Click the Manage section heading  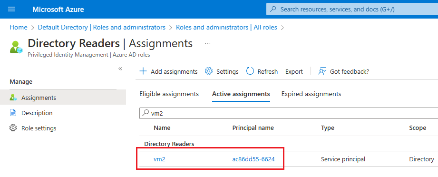pos(21,82)
